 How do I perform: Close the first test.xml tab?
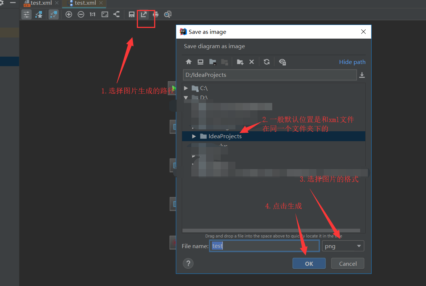(57, 3)
